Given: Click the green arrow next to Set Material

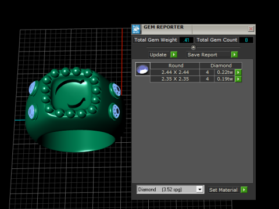Looking at the screenshot, I should [x=244, y=190].
